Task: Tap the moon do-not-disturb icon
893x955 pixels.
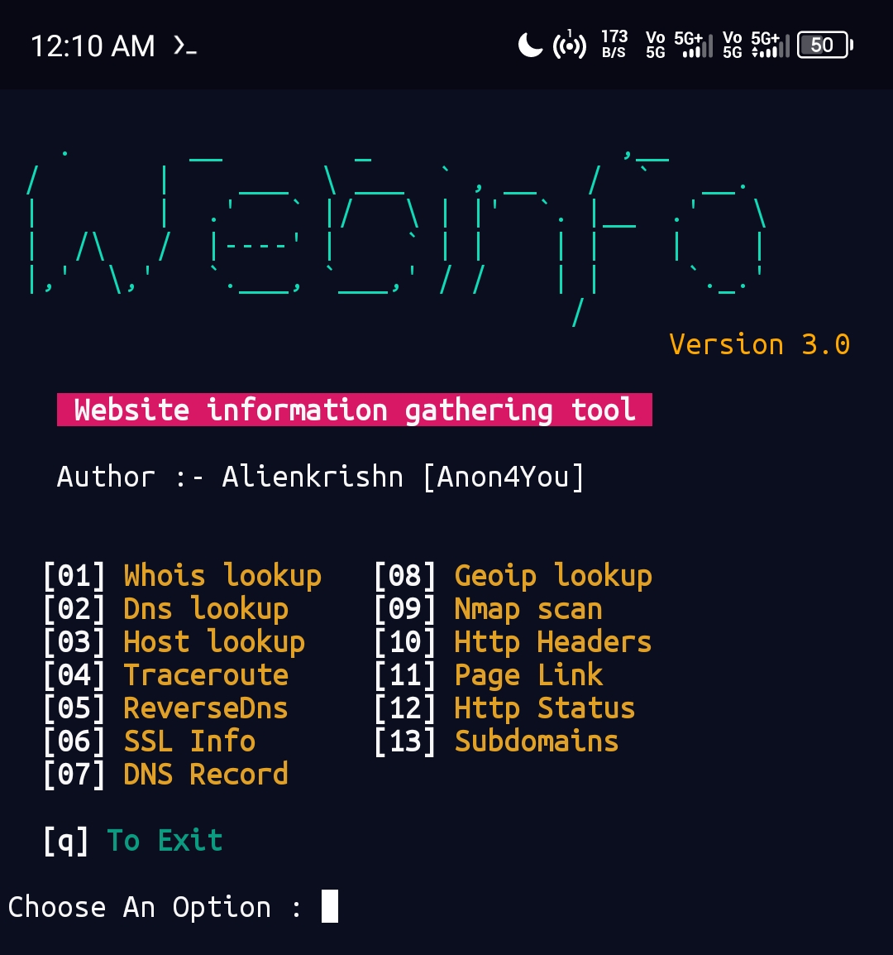Action: [530, 45]
